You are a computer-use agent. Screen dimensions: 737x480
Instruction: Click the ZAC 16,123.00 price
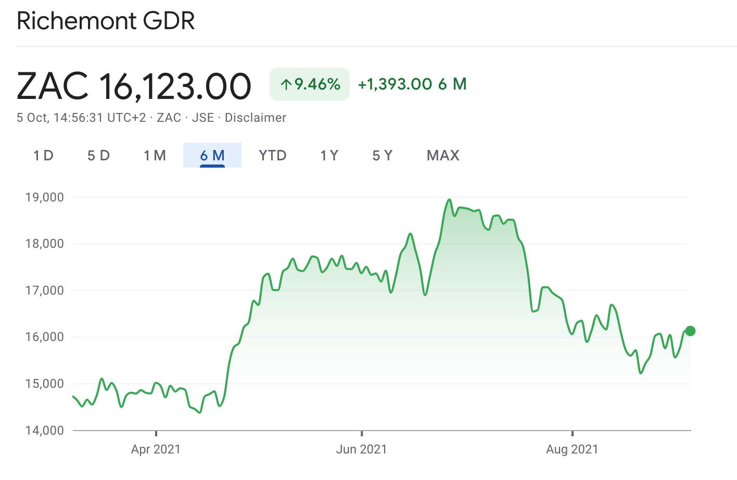point(134,86)
